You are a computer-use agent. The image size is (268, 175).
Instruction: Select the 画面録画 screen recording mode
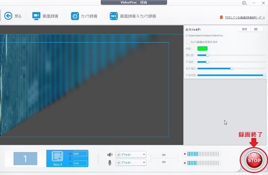click(45, 16)
